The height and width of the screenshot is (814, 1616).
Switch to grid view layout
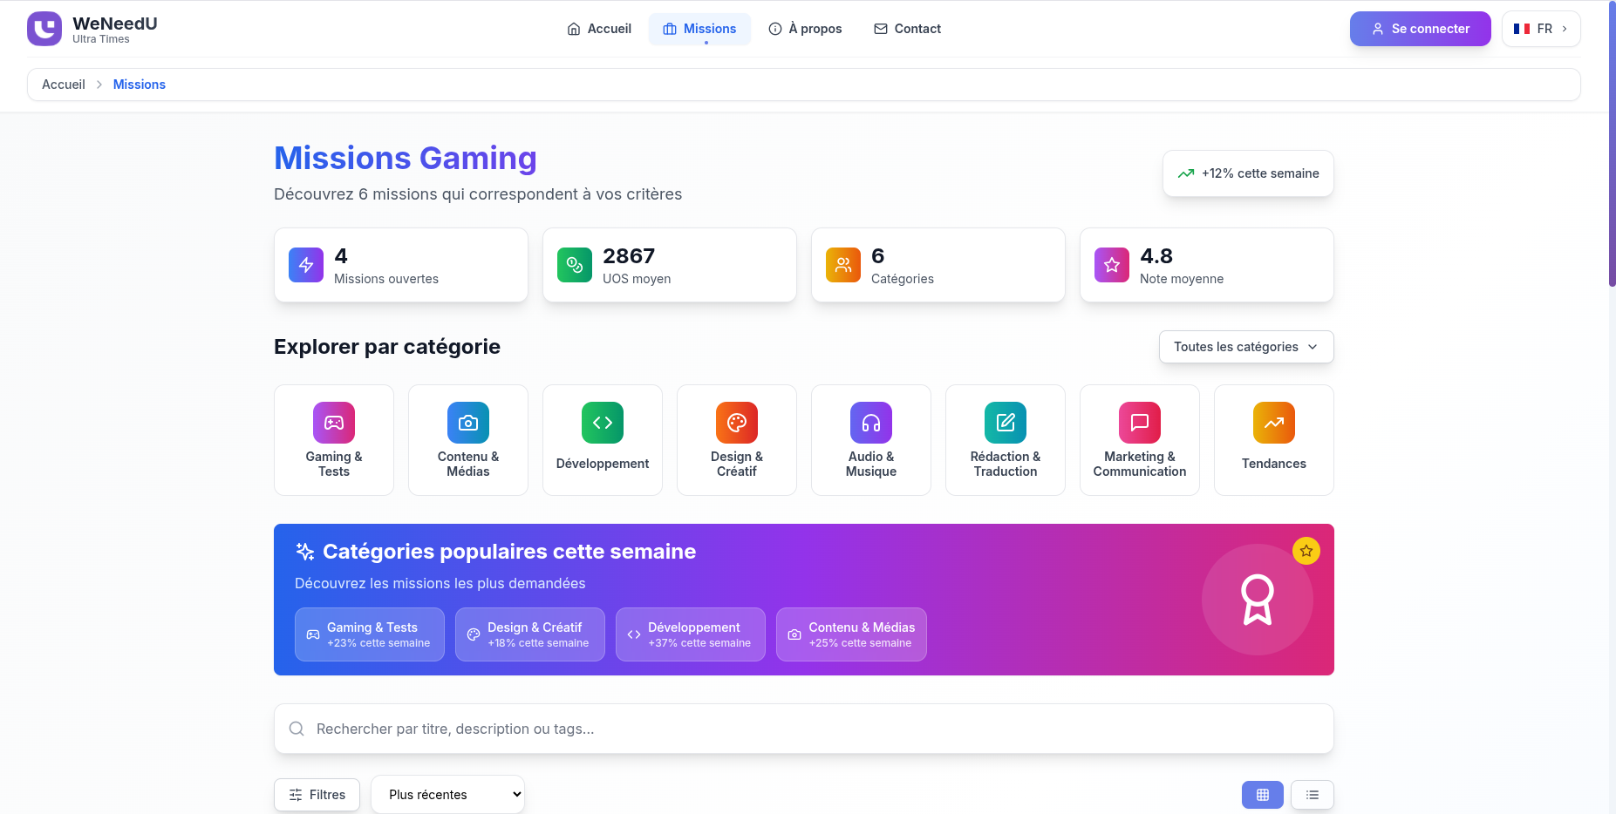[1262, 795]
